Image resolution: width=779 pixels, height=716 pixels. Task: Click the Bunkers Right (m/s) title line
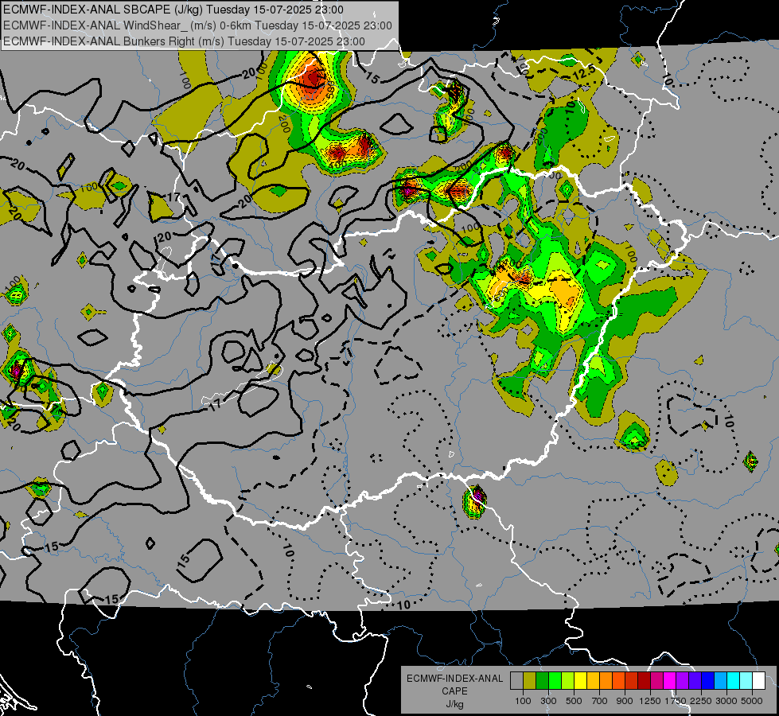tap(185, 41)
